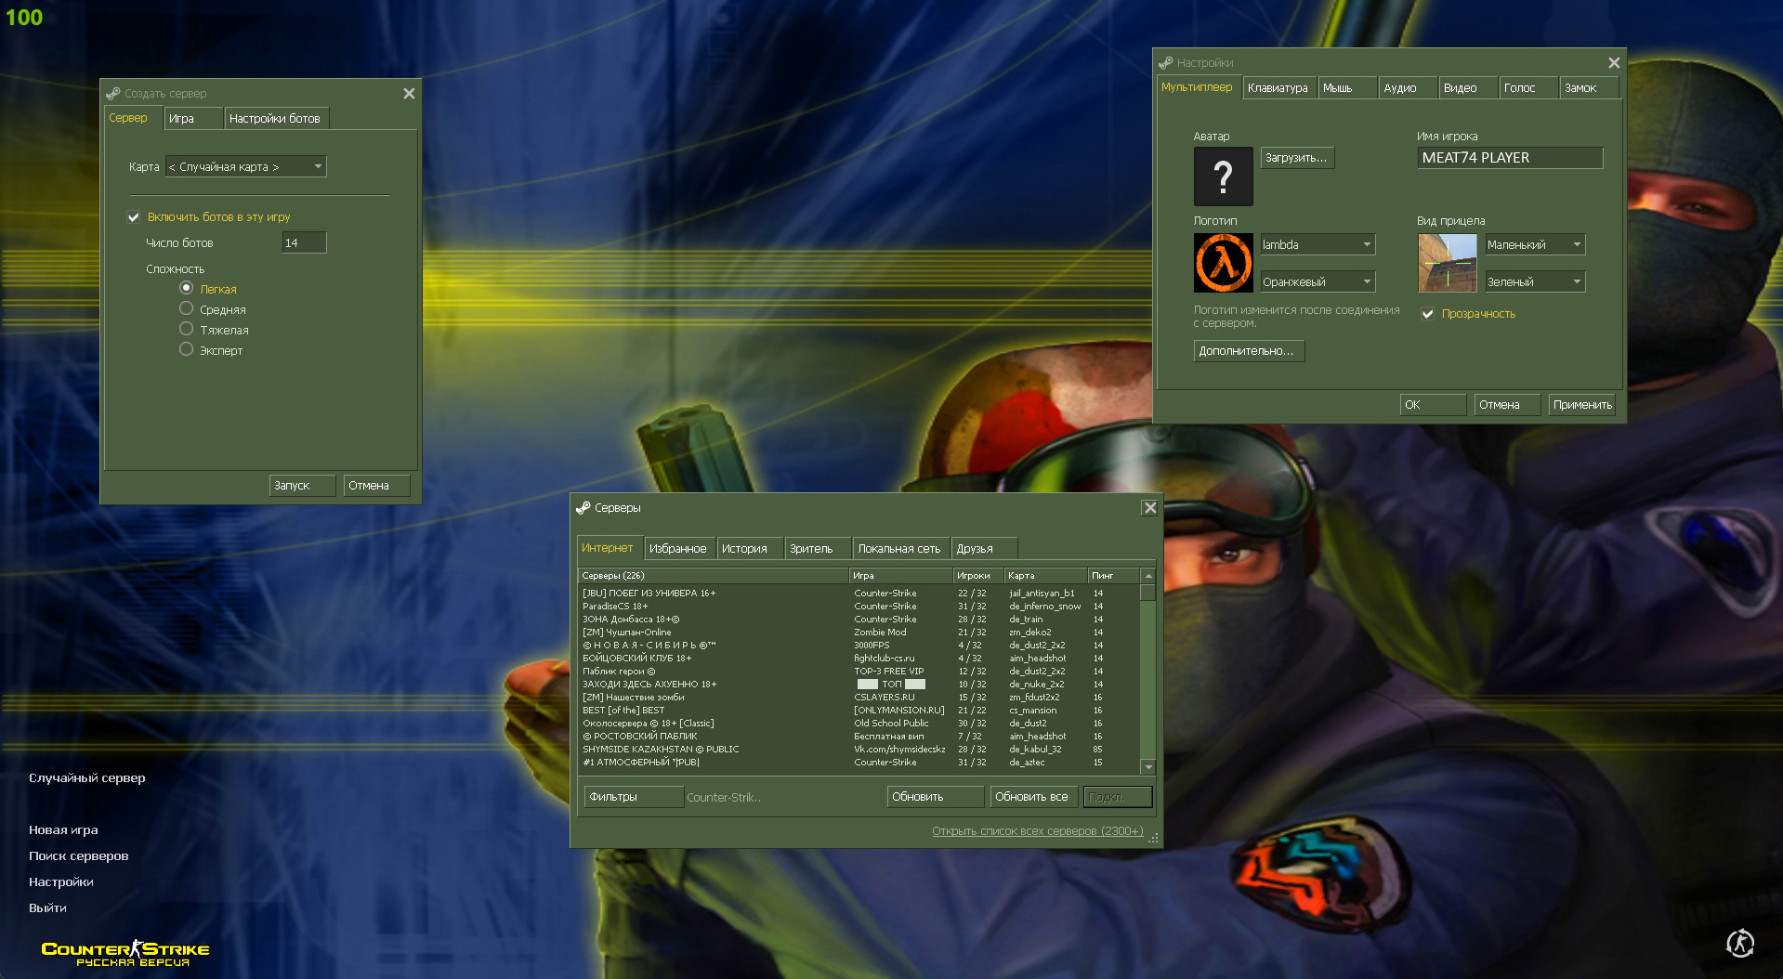Open the Зеленый crosshair color dropdown

coord(1535,282)
